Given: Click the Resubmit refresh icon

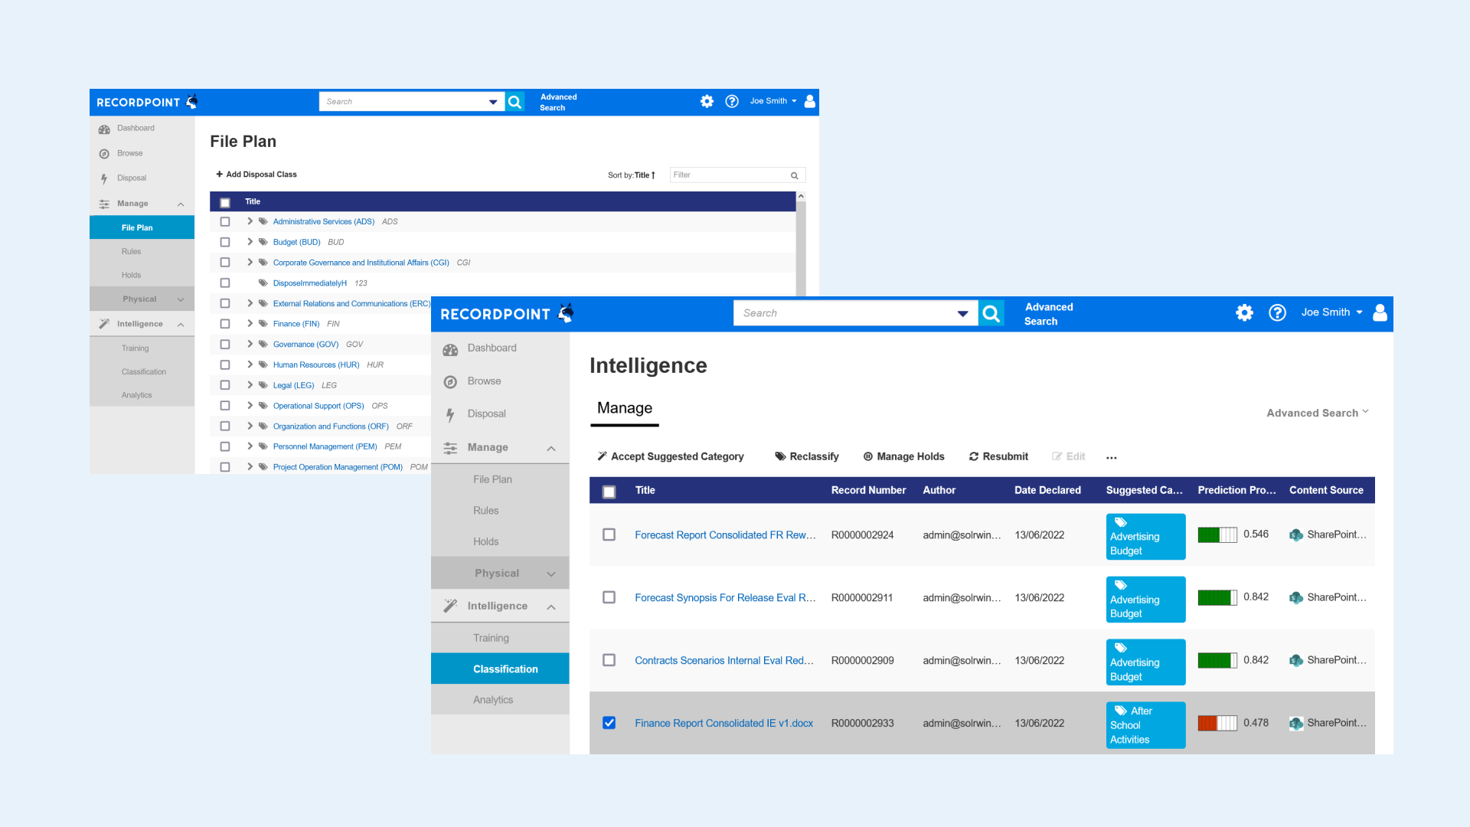Looking at the screenshot, I should (974, 456).
